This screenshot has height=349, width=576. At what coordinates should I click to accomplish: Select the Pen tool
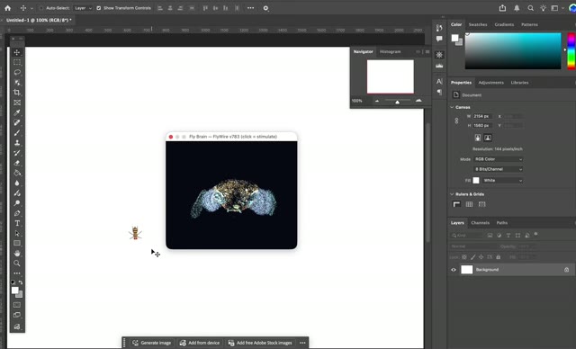coord(17,213)
